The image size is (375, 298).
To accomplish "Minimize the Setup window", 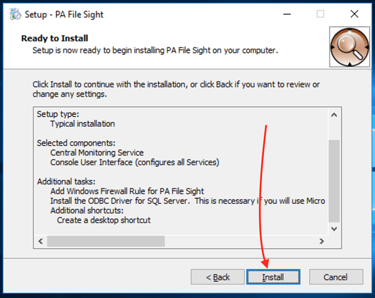I will (287, 14).
